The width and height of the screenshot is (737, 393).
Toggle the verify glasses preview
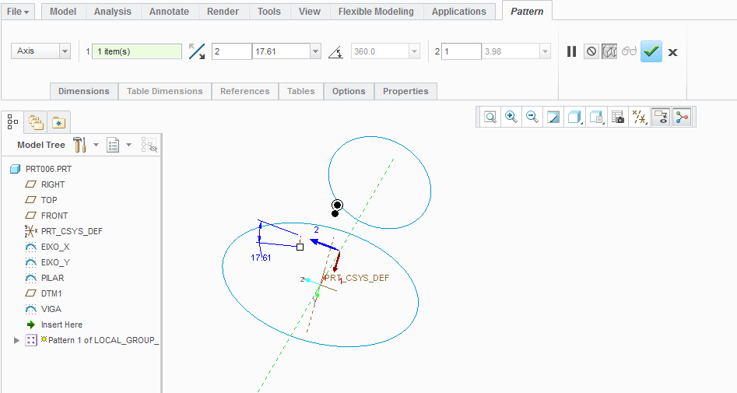tap(628, 51)
